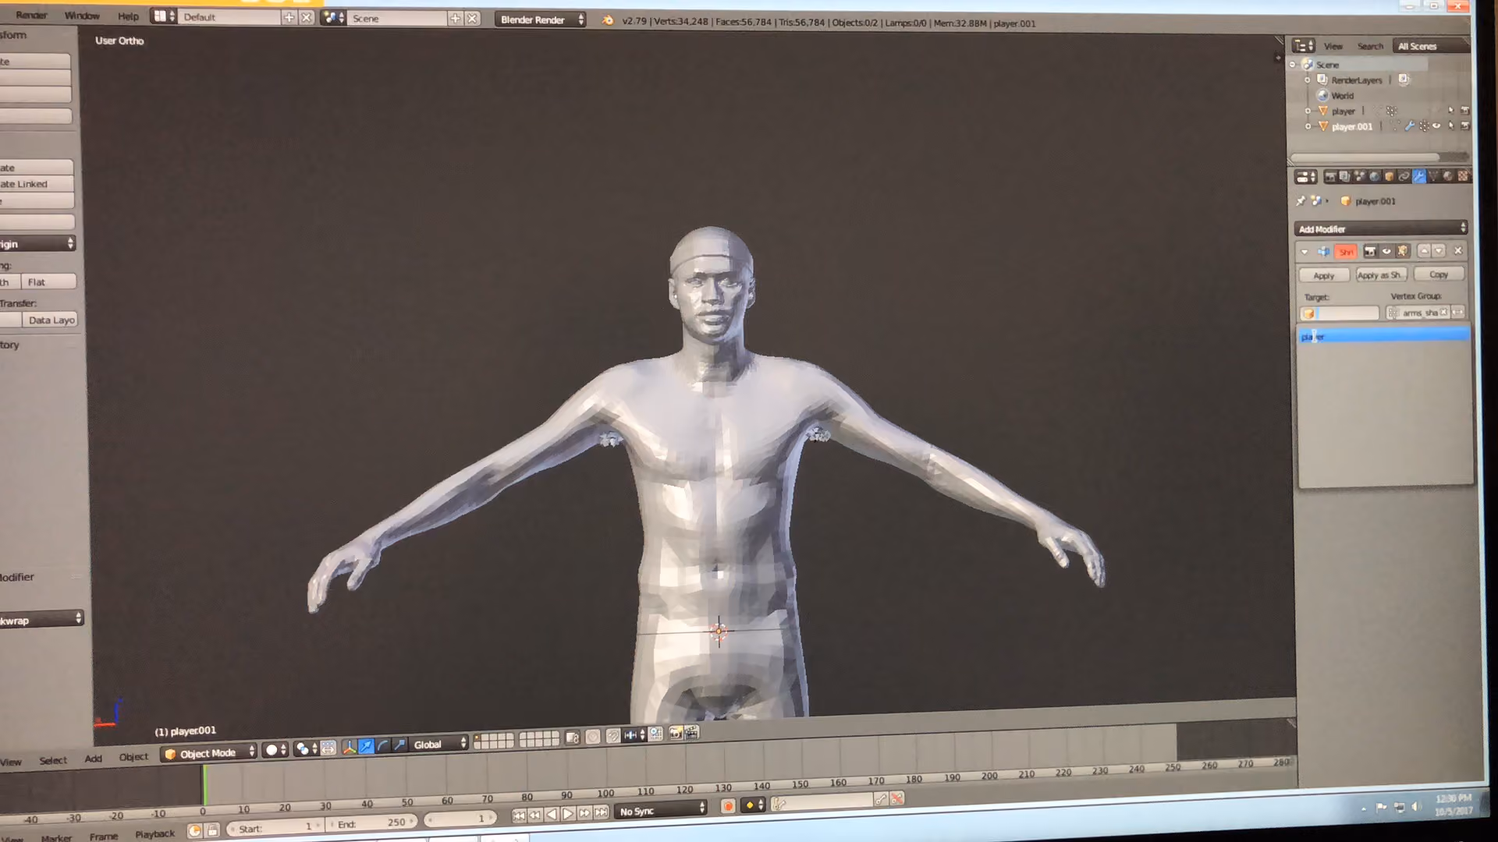Open the Modifiers wrench tab in Properties
The image size is (1498, 842).
pos(1419,177)
